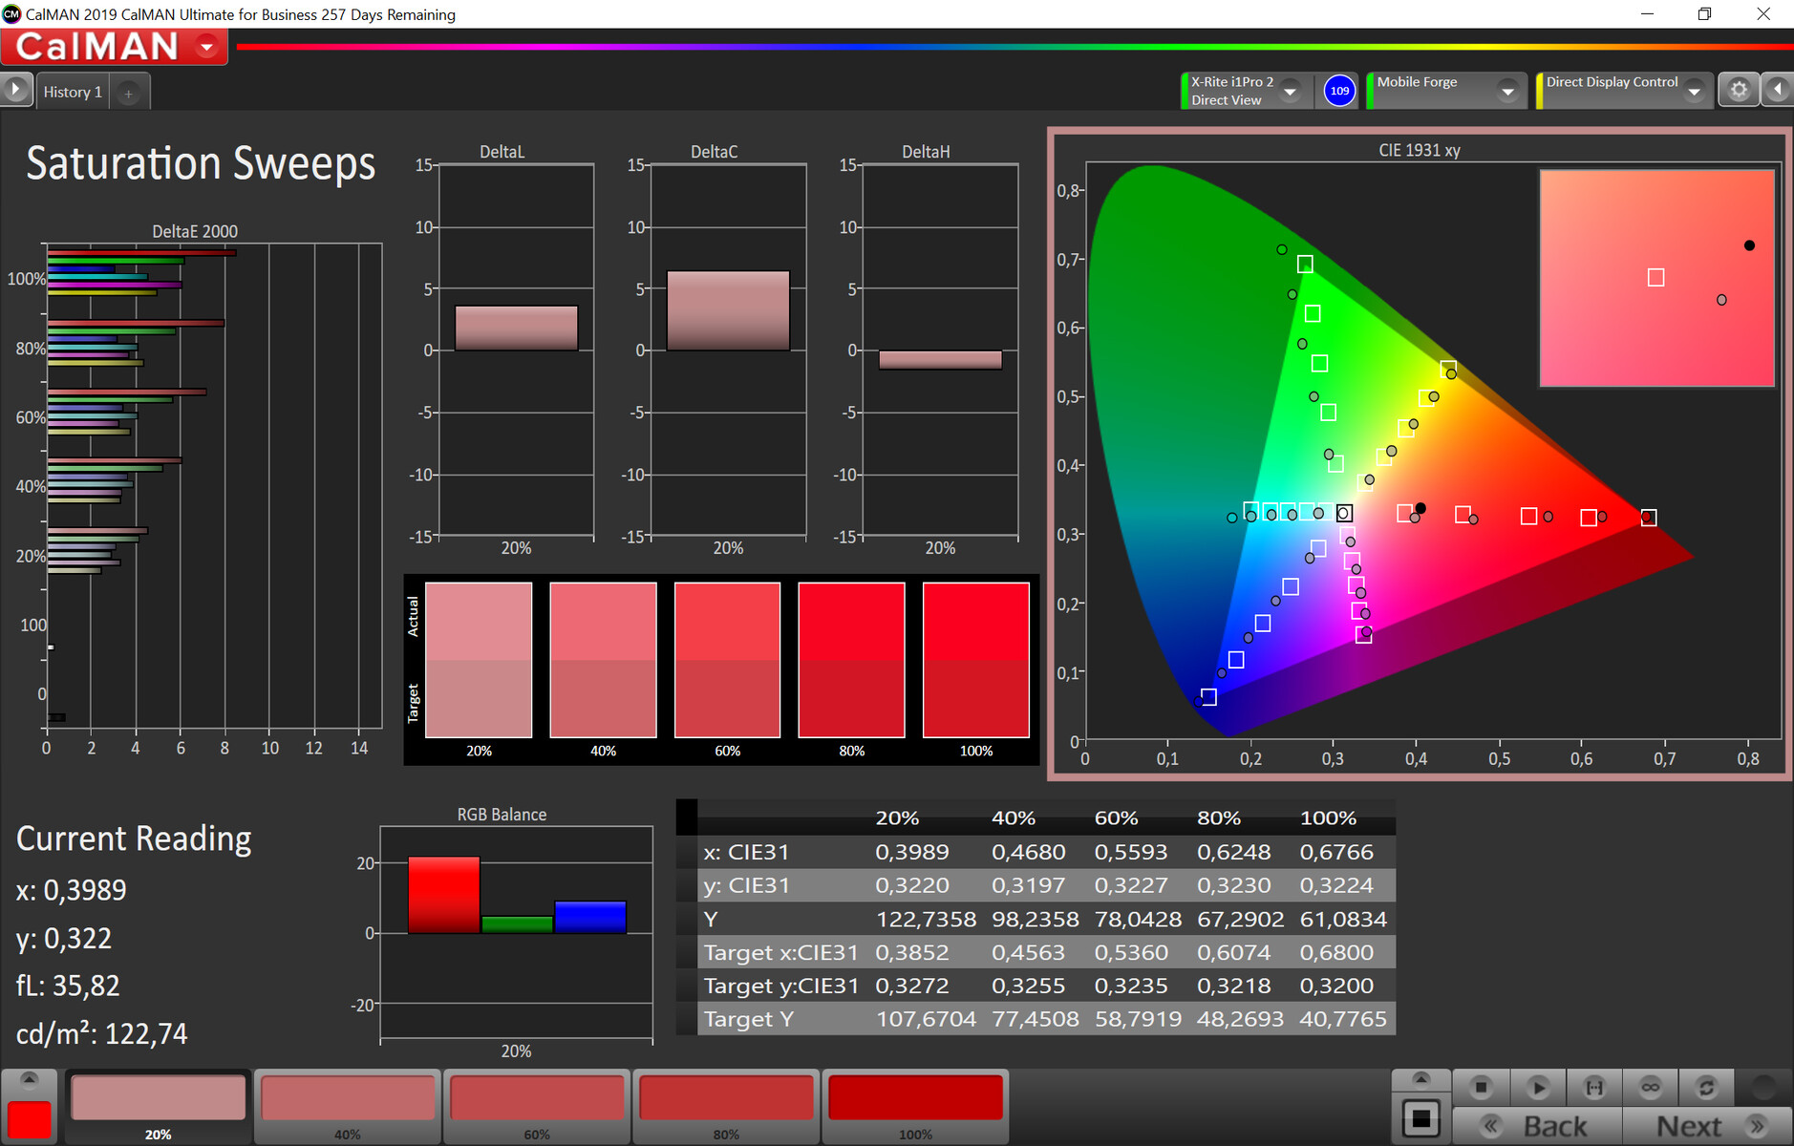The width and height of the screenshot is (1794, 1146).
Task: Expand the Direct Display Control dropdown
Action: pyautogui.click(x=1694, y=92)
